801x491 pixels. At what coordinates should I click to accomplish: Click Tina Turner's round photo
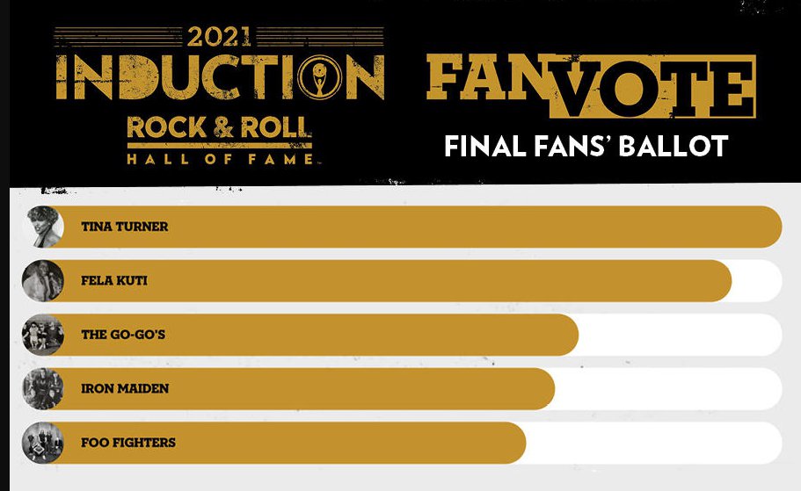43,227
